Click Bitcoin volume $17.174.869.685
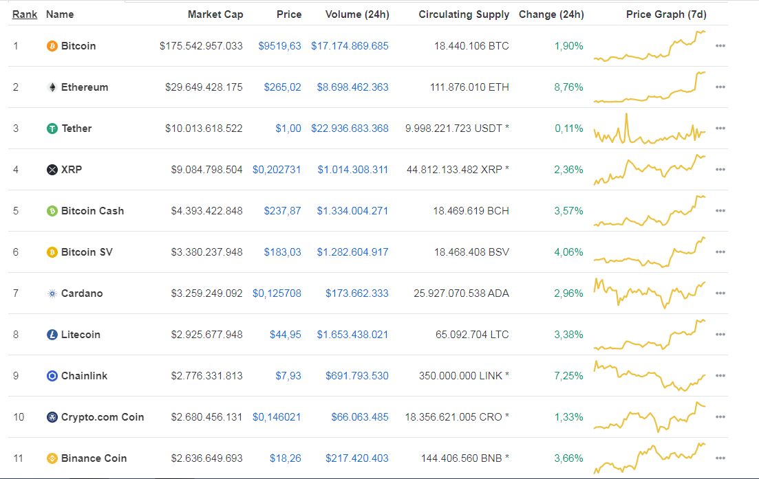This screenshot has height=479, width=759. [350, 46]
